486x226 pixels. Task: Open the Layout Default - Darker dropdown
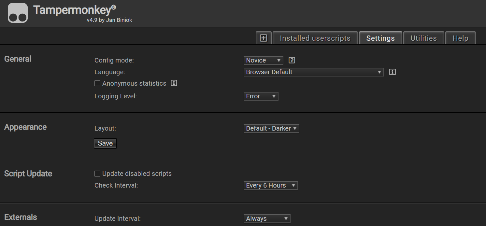(x=271, y=128)
